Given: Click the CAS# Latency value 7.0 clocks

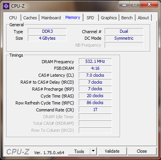Looking at the screenshot, I should pyautogui.click(x=95, y=75).
